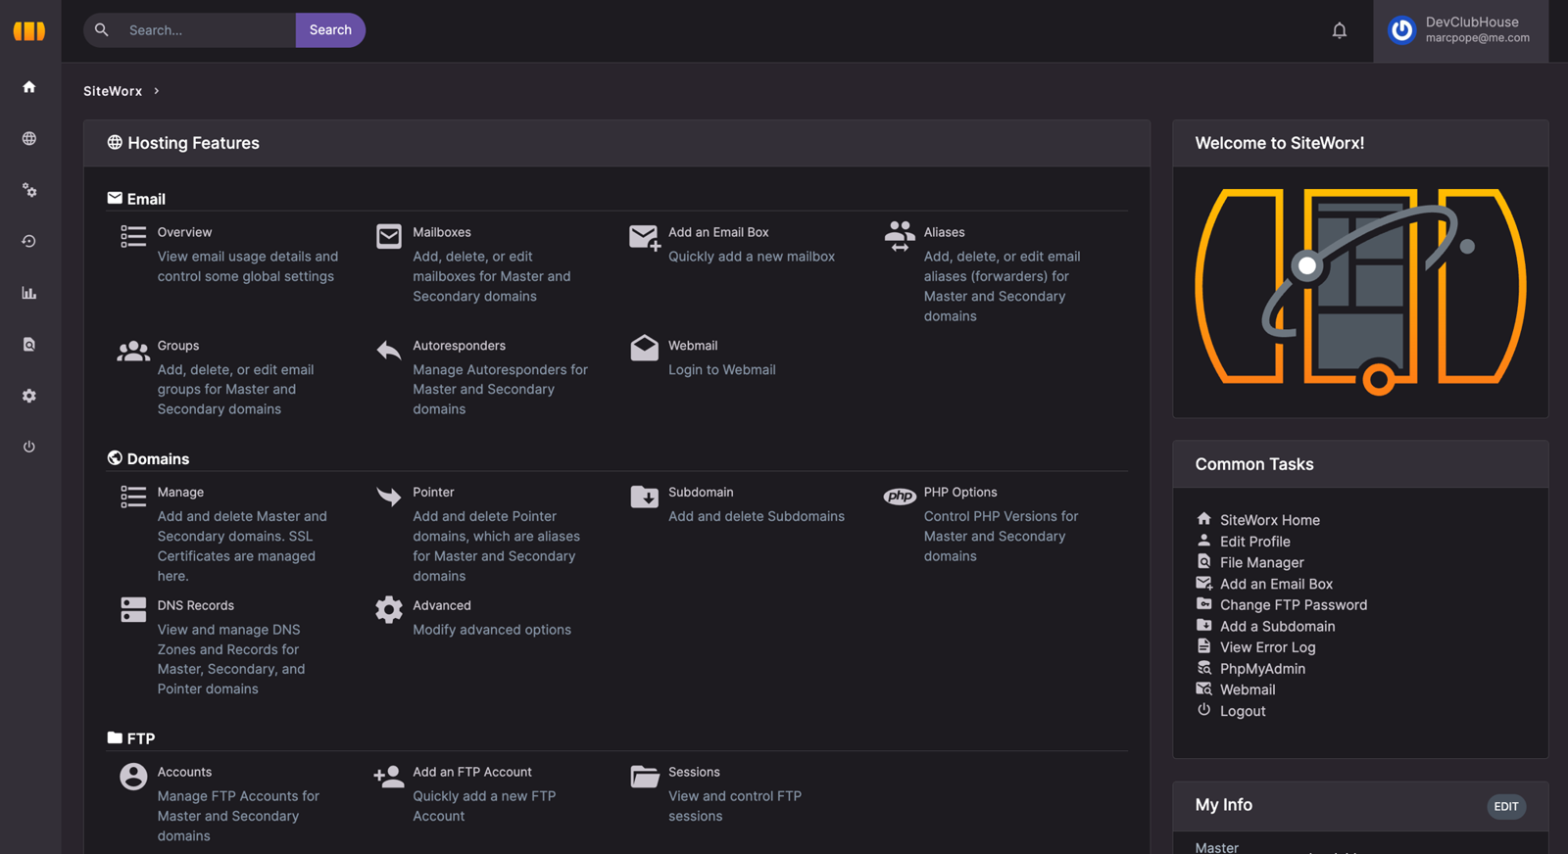Click the Autoresponders reply arrow icon
Screen dimensions: 1568x854
[389, 350]
